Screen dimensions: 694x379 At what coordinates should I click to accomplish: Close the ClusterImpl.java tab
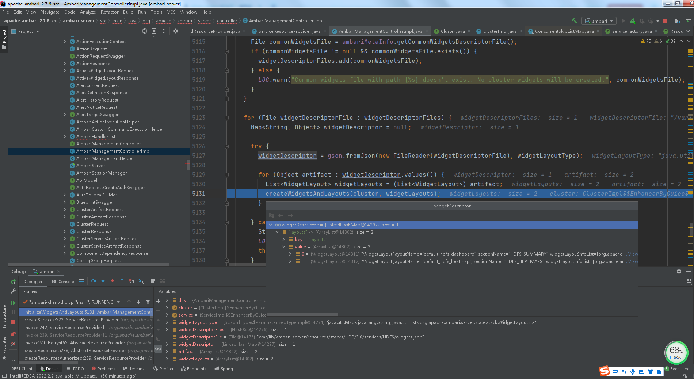pos(521,31)
